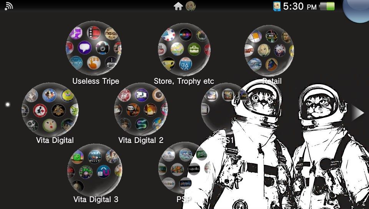Click the camera Photos icon
Screen dimensions: 369x209
click(x=102, y=48)
